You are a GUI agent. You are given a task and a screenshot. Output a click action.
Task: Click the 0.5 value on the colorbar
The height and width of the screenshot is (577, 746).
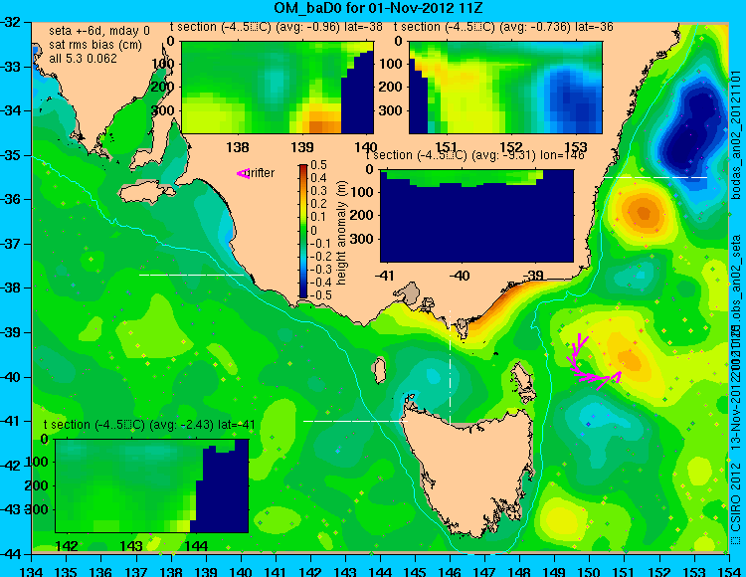tap(318, 165)
